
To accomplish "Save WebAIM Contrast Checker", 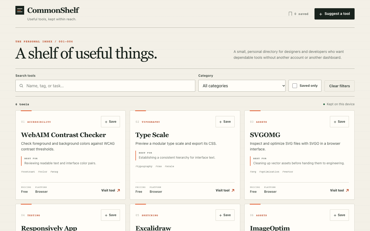I will click(110, 122).
